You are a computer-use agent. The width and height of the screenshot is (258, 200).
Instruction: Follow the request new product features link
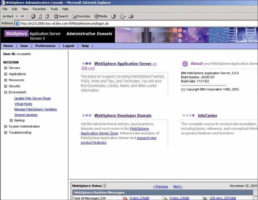pos(118,140)
